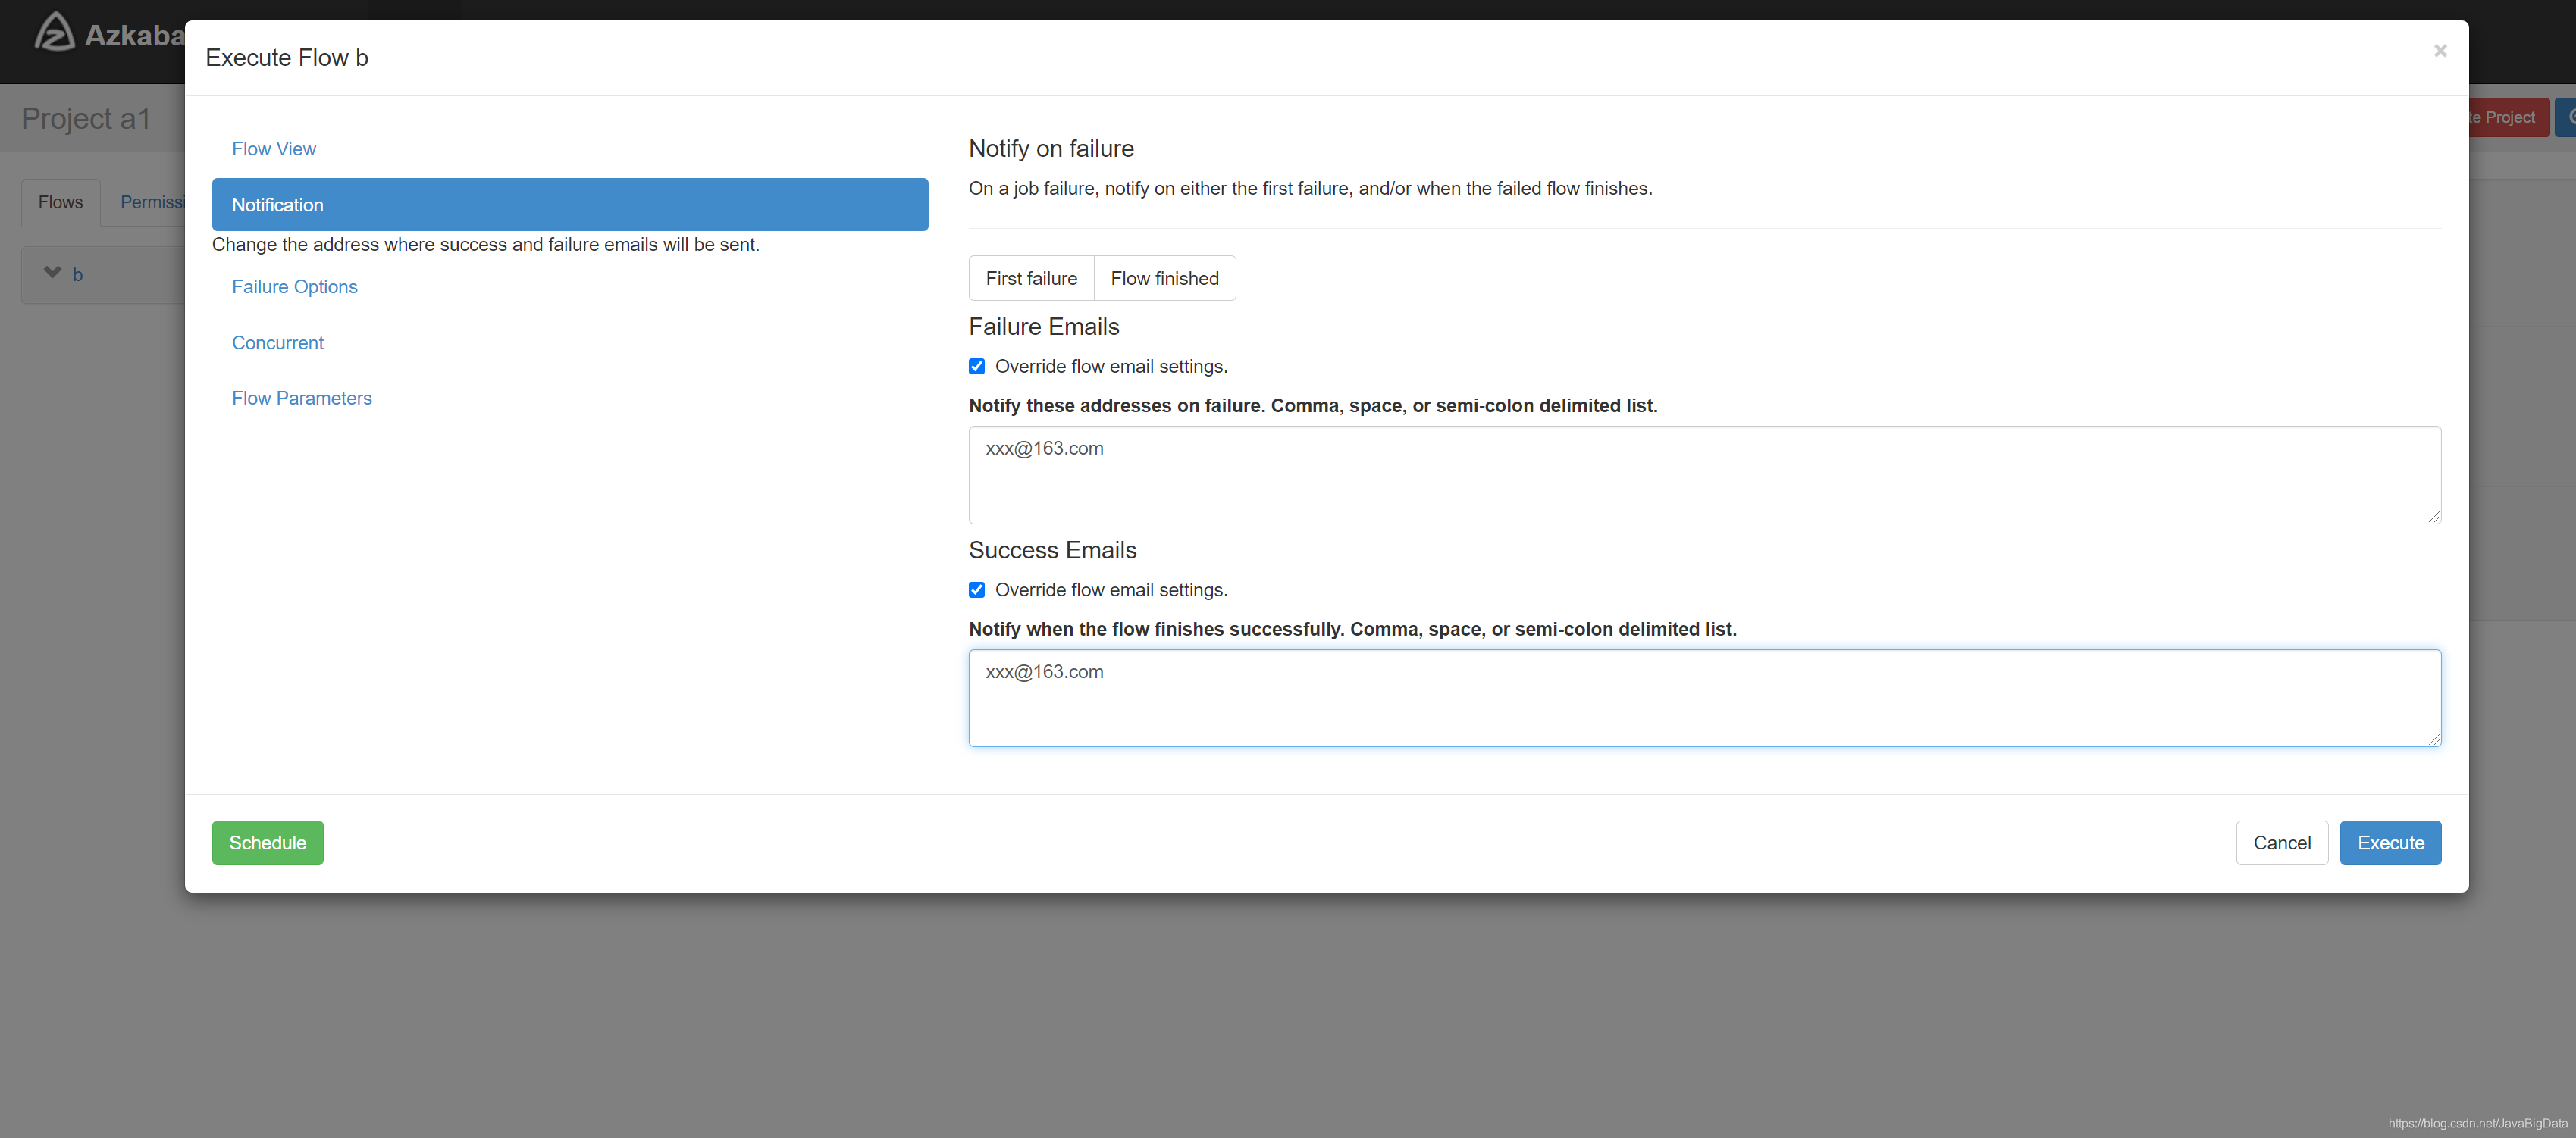Select the First failure option
Screen dimensions: 2576x1138
click(1030, 279)
